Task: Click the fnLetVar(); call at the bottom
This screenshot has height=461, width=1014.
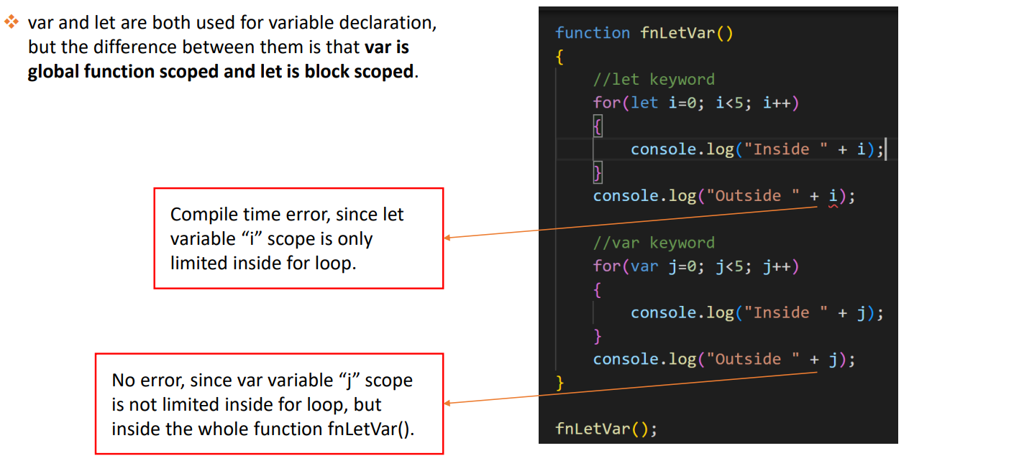Action: (606, 429)
